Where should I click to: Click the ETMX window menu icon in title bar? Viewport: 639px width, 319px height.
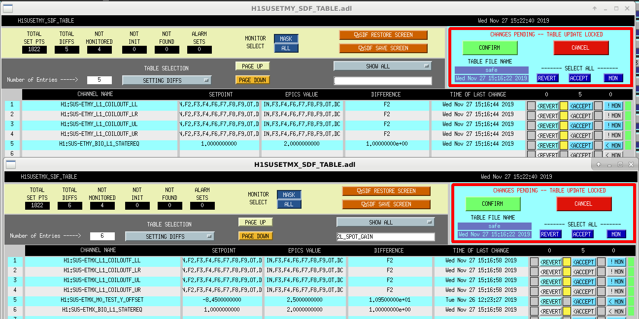11,164
